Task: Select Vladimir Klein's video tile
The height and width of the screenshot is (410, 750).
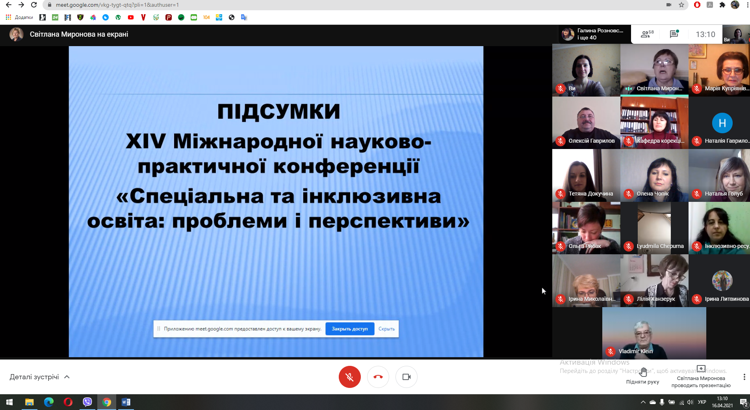Action: 654,333
